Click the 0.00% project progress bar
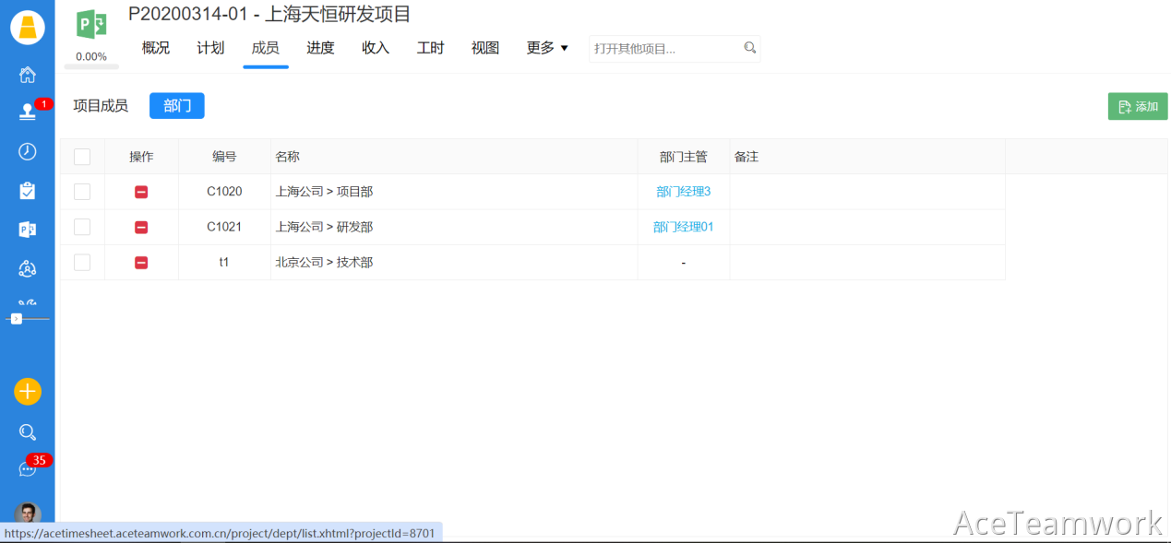 point(91,66)
